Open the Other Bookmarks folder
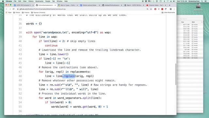The image size is (209, 118). [x=168, y=12]
